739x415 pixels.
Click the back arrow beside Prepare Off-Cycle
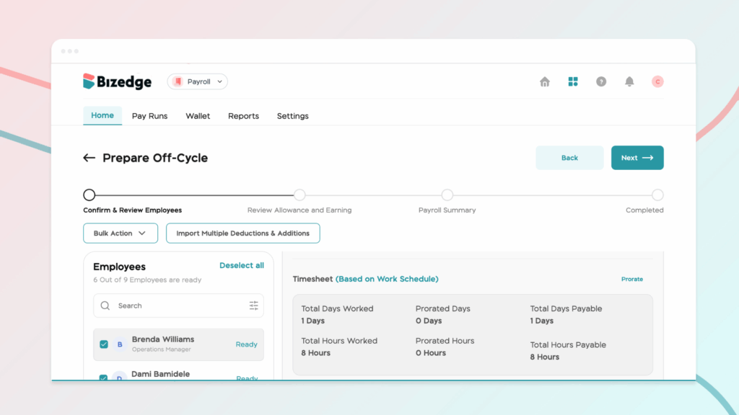[89, 159]
